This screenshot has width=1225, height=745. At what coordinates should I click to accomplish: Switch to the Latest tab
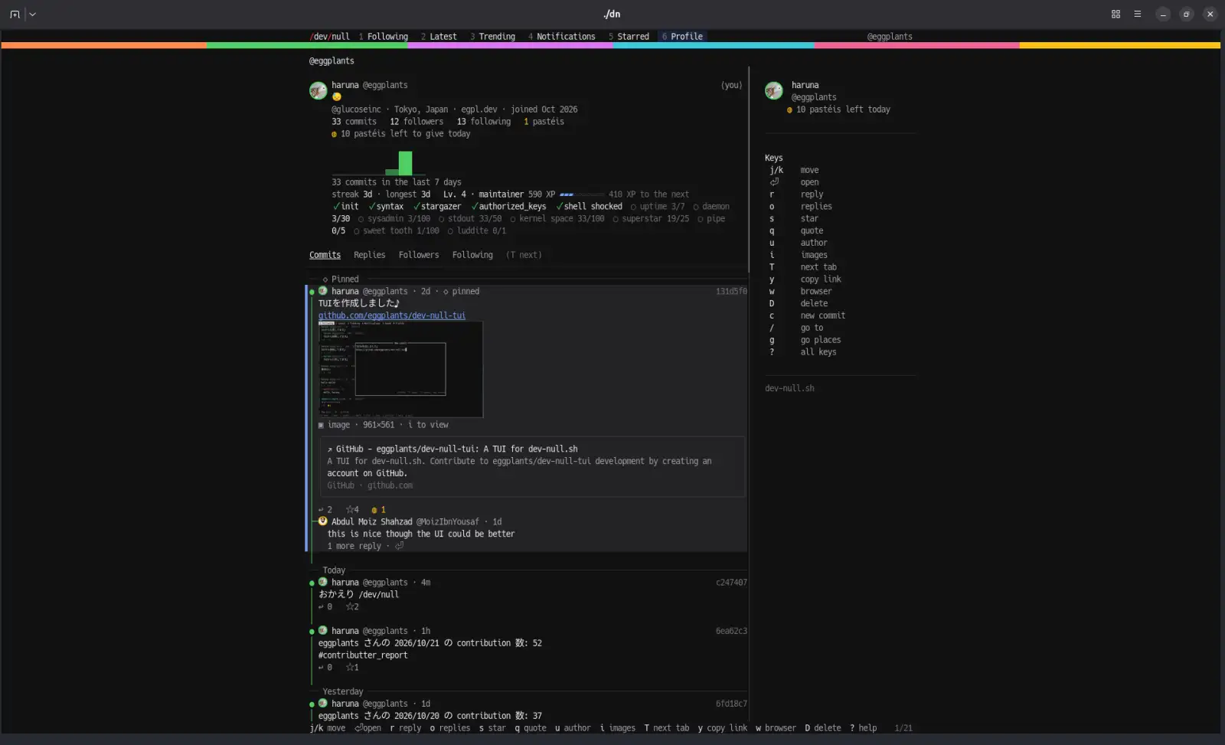439,37
